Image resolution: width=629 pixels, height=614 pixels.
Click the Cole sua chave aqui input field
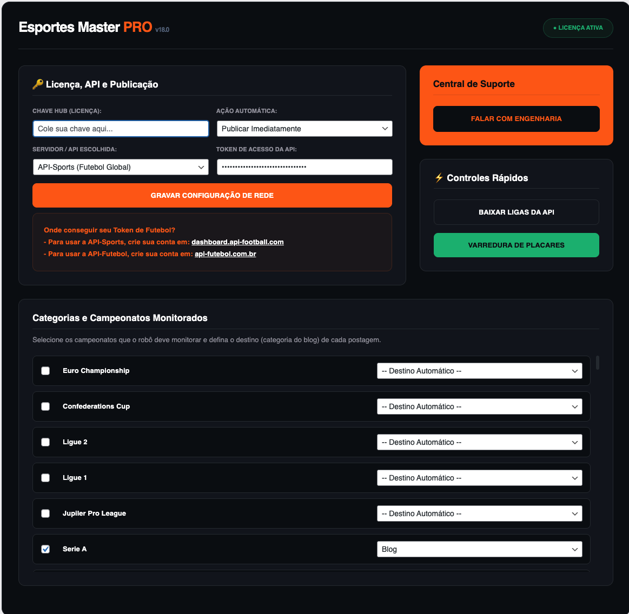[121, 129]
